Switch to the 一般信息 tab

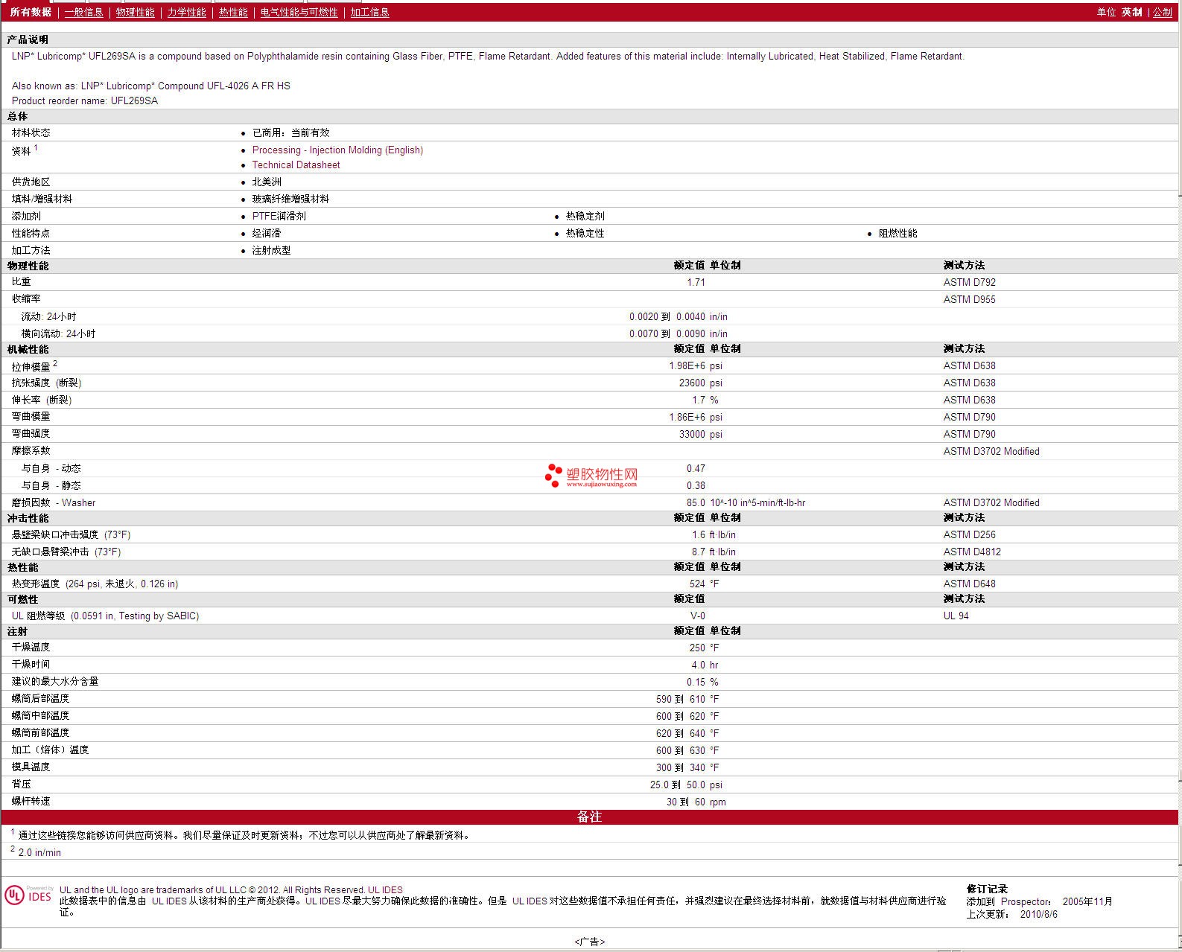pyautogui.click(x=83, y=13)
